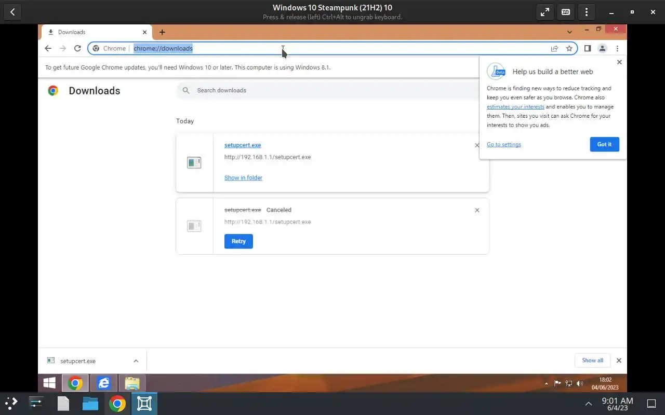Click Chrome on the Windows VM taskbar
This screenshot has height=415, width=665.
pyautogui.click(x=75, y=383)
